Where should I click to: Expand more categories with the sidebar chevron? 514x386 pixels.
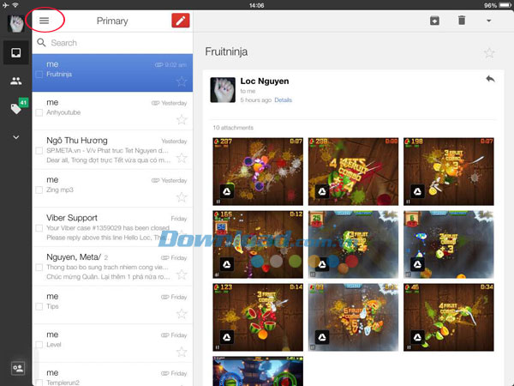coord(15,137)
